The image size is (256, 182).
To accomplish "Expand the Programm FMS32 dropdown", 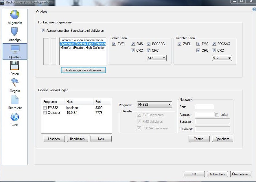I will pyautogui.click(x=154, y=105).
